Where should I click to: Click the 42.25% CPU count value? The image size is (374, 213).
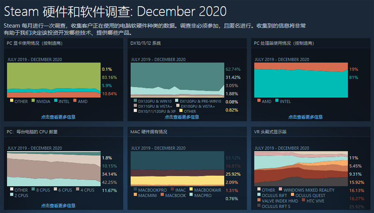tap(109, 182)
